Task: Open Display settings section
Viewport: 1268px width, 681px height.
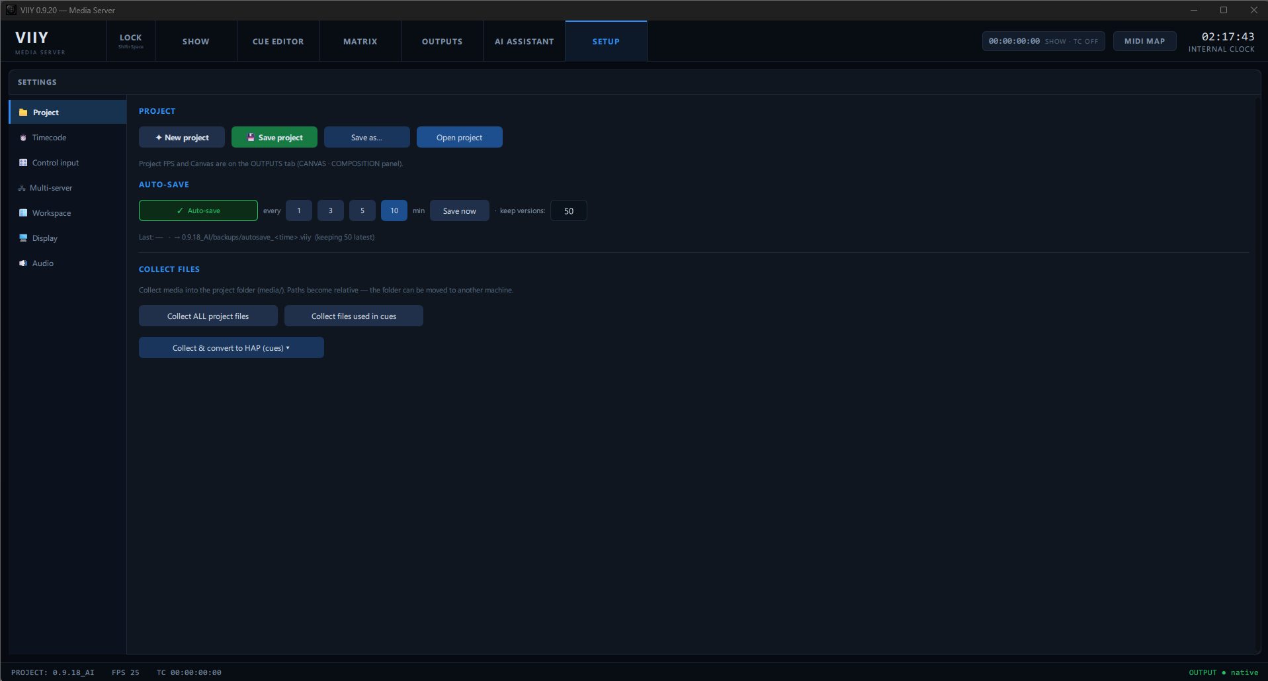Action: (67, 238)
